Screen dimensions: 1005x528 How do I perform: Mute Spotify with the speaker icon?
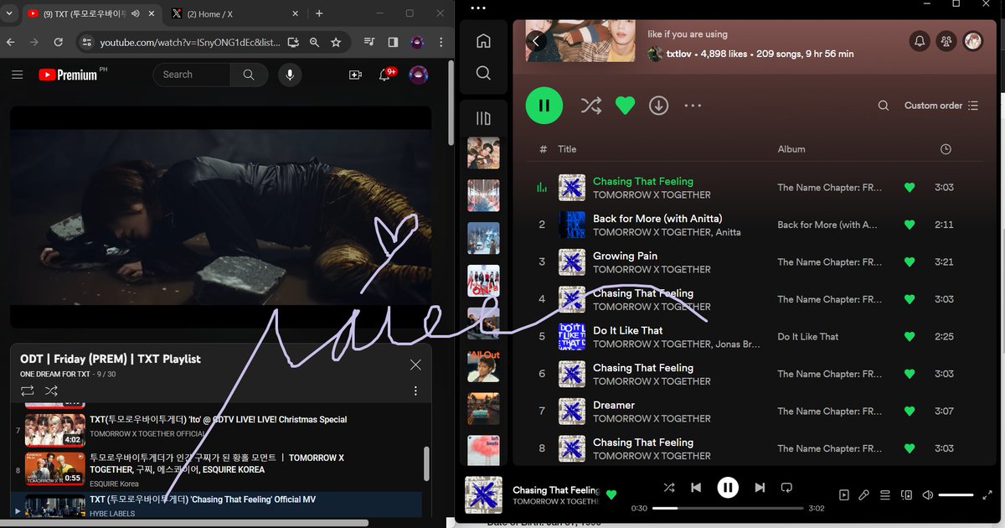pyautogui.click(x=927, y=495)
